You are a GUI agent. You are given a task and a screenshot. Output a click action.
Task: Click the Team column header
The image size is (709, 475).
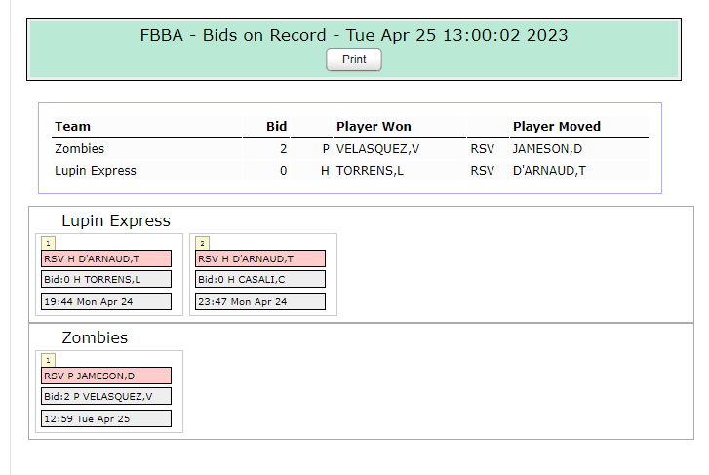point(72,126)
